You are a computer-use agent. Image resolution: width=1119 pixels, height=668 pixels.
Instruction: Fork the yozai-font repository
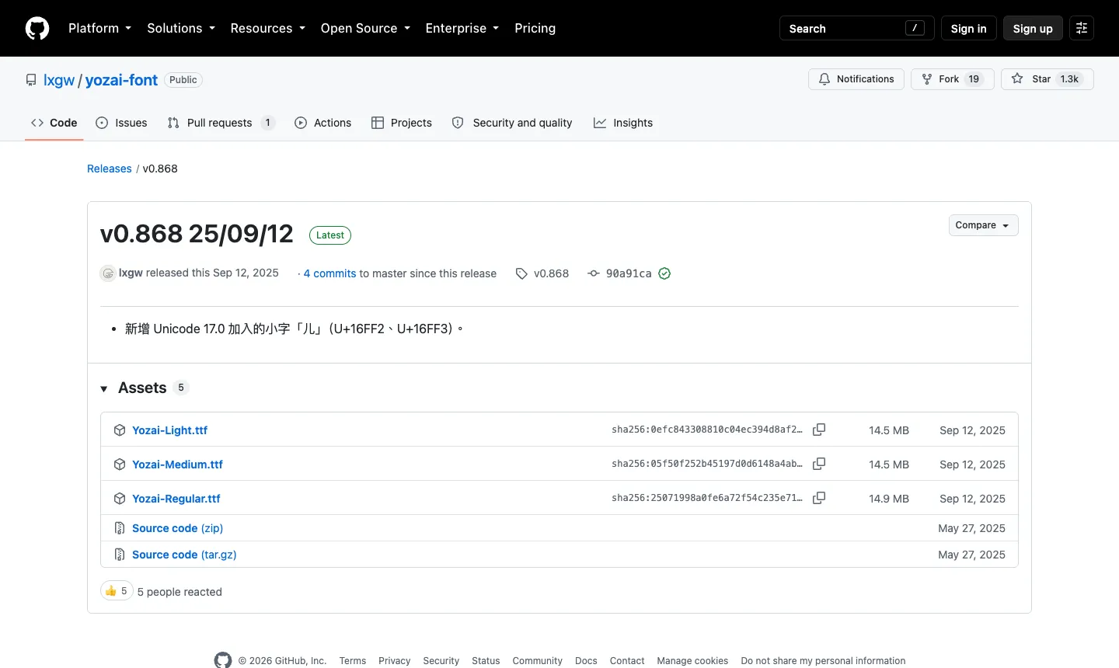[953, 79]
